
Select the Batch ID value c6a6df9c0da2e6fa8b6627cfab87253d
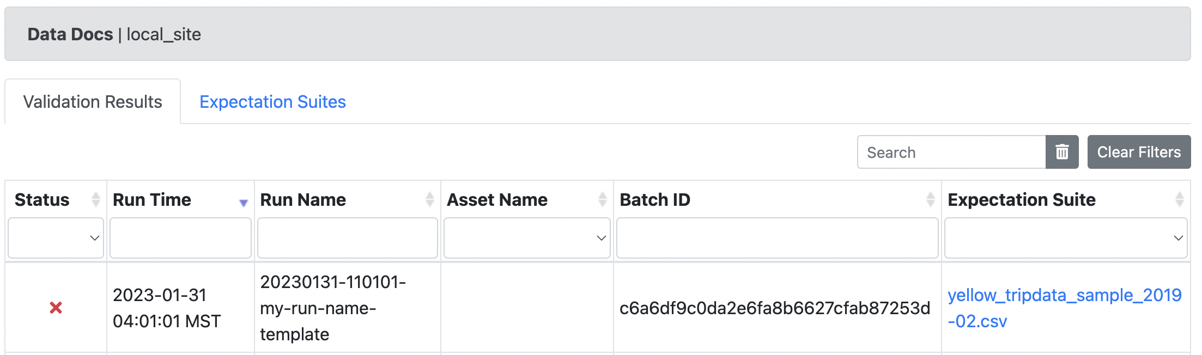click(x=777, y=308)
